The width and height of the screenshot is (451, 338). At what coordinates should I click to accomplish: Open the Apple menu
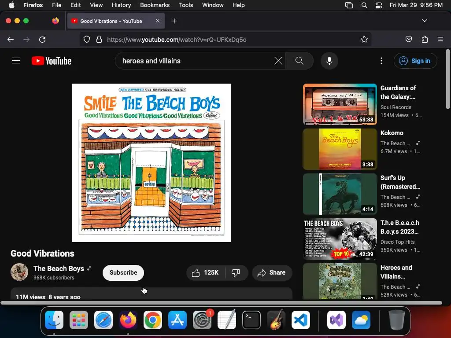(x=11, y=5)
